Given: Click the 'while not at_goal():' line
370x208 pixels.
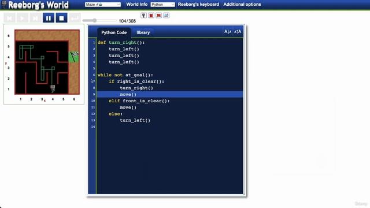Looking at the screenshot, I should pos(125,75).
